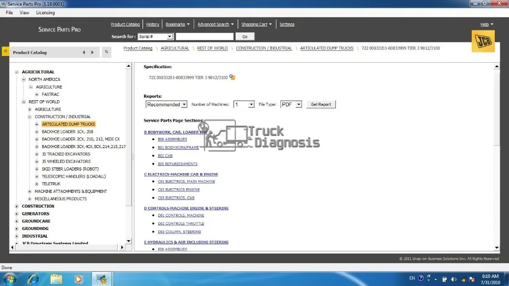
Task: Click the tree panel horizontal scroll right arrow
Action: [122, 247]
